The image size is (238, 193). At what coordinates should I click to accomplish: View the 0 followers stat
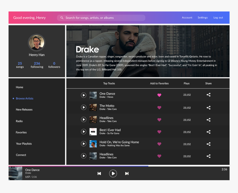click(54, 65)
